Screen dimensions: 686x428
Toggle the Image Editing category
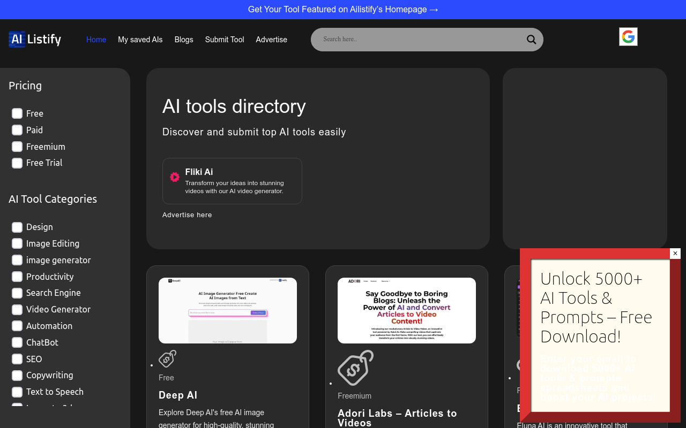point(17,243)
